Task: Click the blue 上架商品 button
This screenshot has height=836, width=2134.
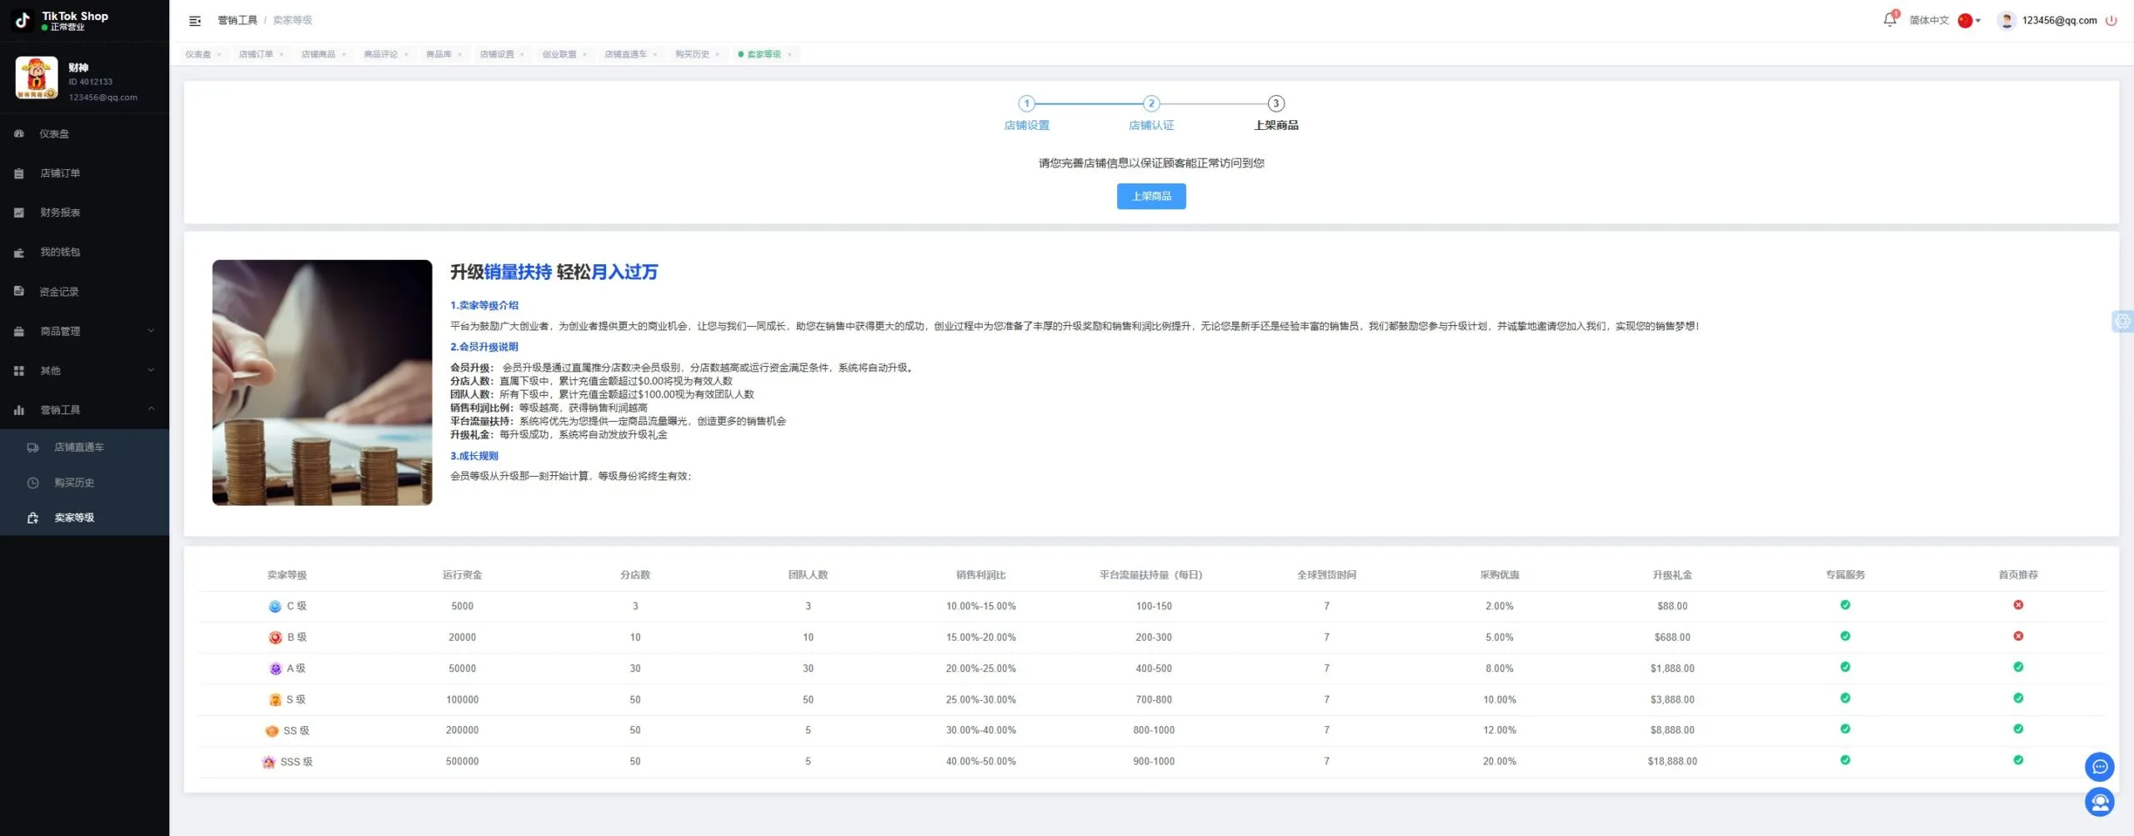Action: pyautogui.click(x=1151, y=196)
